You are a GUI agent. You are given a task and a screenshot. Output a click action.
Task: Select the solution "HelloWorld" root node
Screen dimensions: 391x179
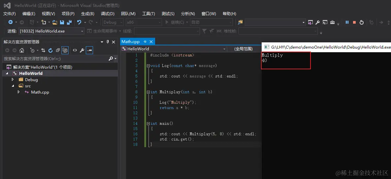42,67
